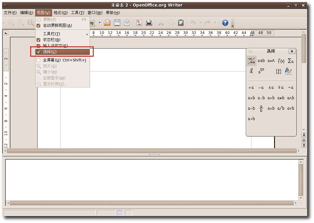
Task: Click the tab stop type selector on ruler
Action: [6, 33]
